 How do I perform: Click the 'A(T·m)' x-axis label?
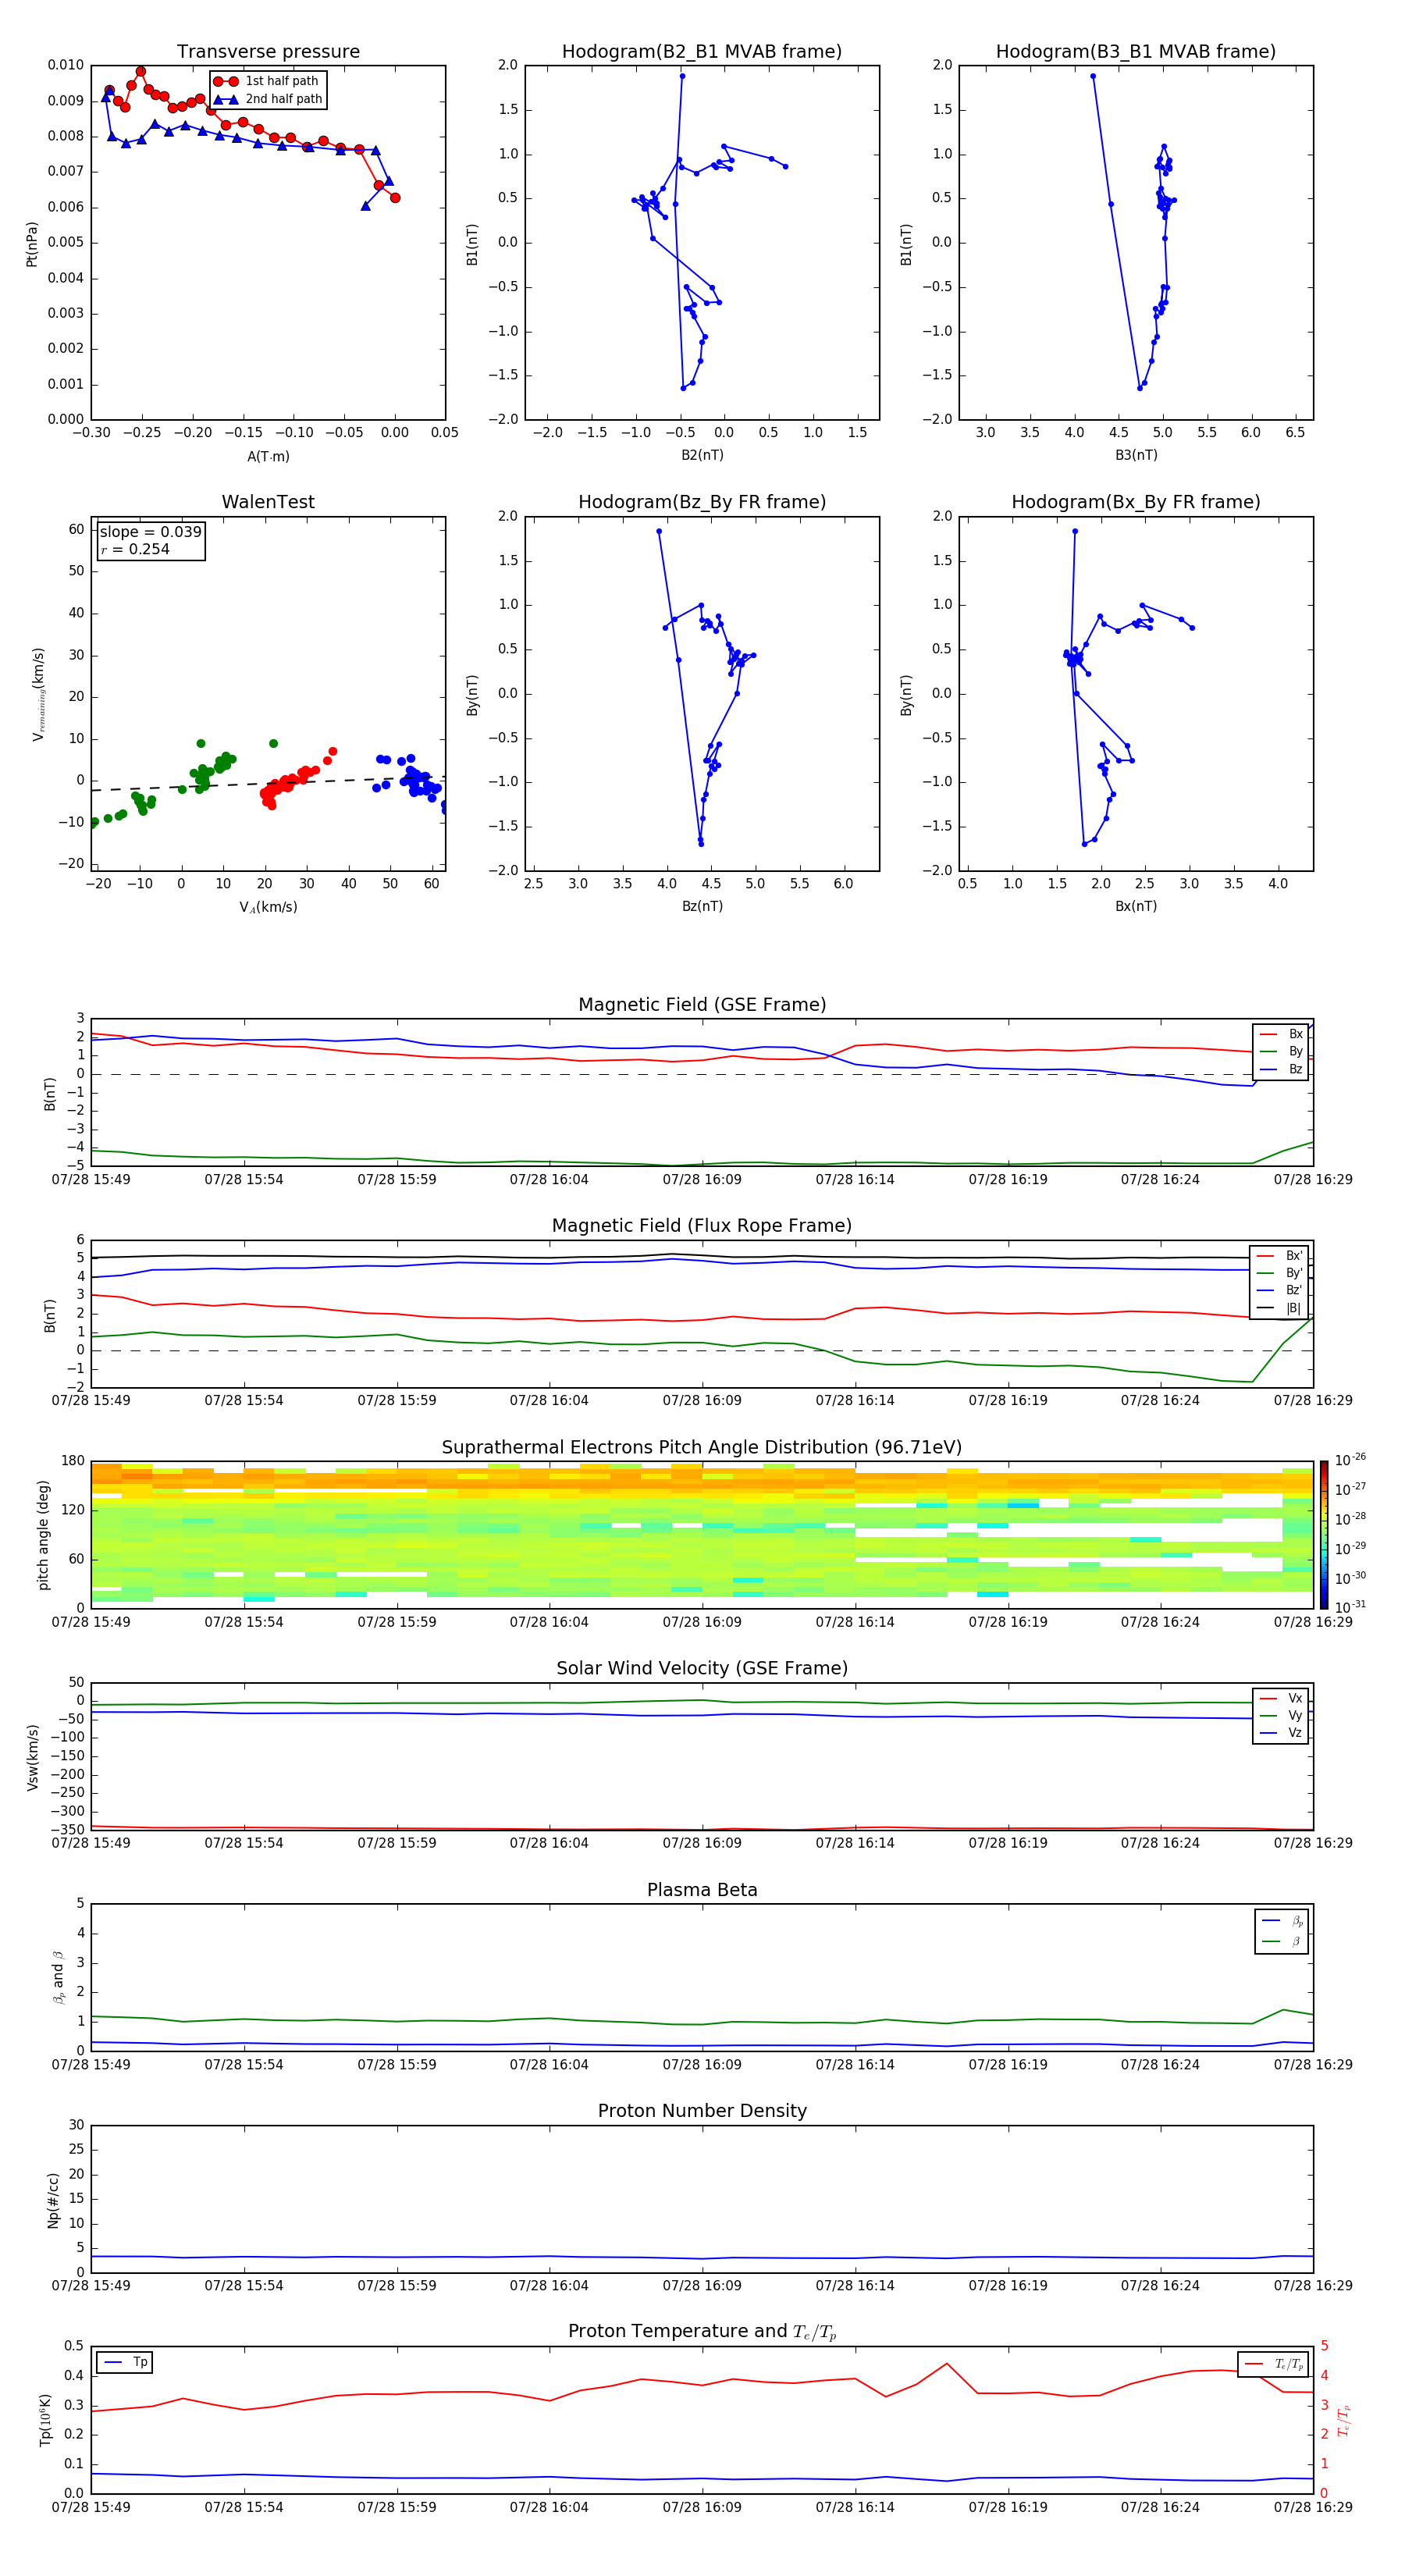(x=268, y=456)
